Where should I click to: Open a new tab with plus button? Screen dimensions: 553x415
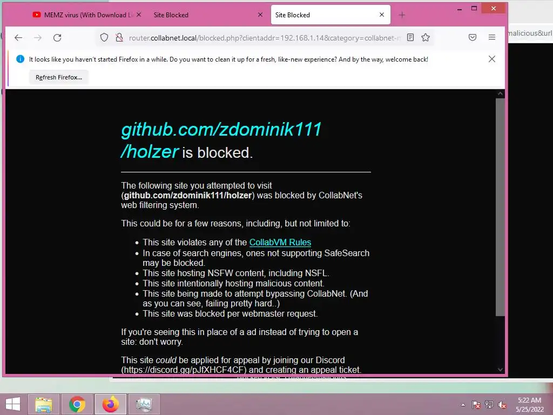(x=402, y=15)
